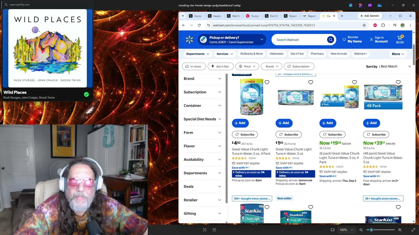This screenshot has height=235, width=419.
Task: Toggle the Get it fast filter chip
Action: coord(220,67)
